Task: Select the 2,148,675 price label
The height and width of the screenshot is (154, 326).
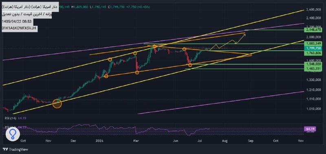Action: (x=313, y=30)
